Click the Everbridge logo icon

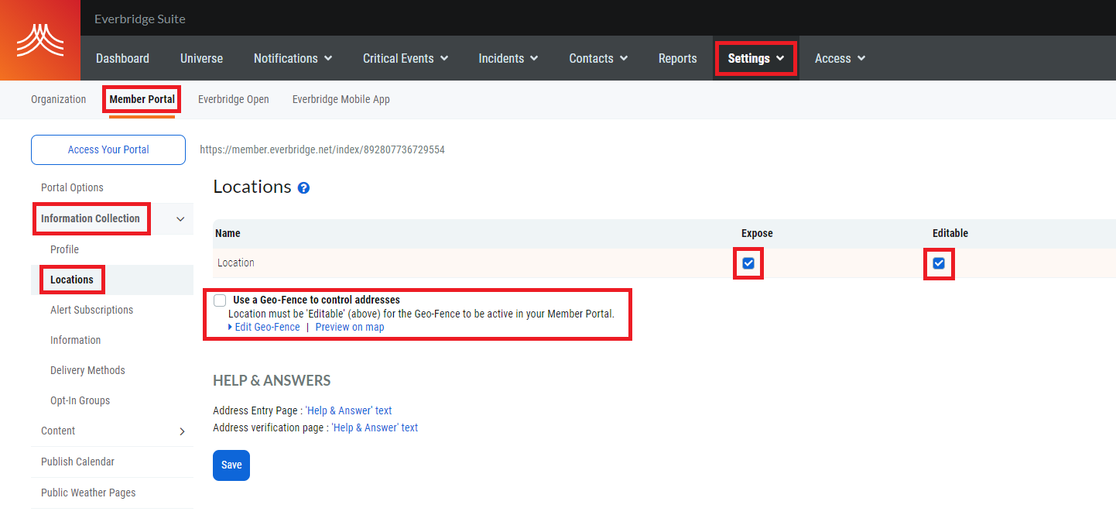[40, 40]
